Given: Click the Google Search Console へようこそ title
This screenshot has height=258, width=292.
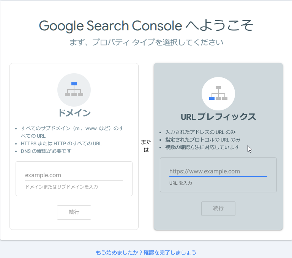Looking at the screenshot, I should tap(146, 25).
